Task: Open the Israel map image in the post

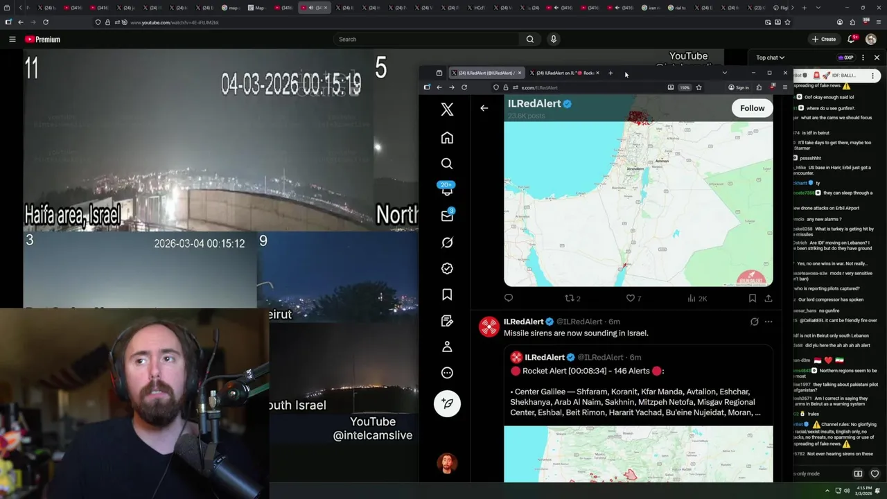Action: [x=638, y=204]
